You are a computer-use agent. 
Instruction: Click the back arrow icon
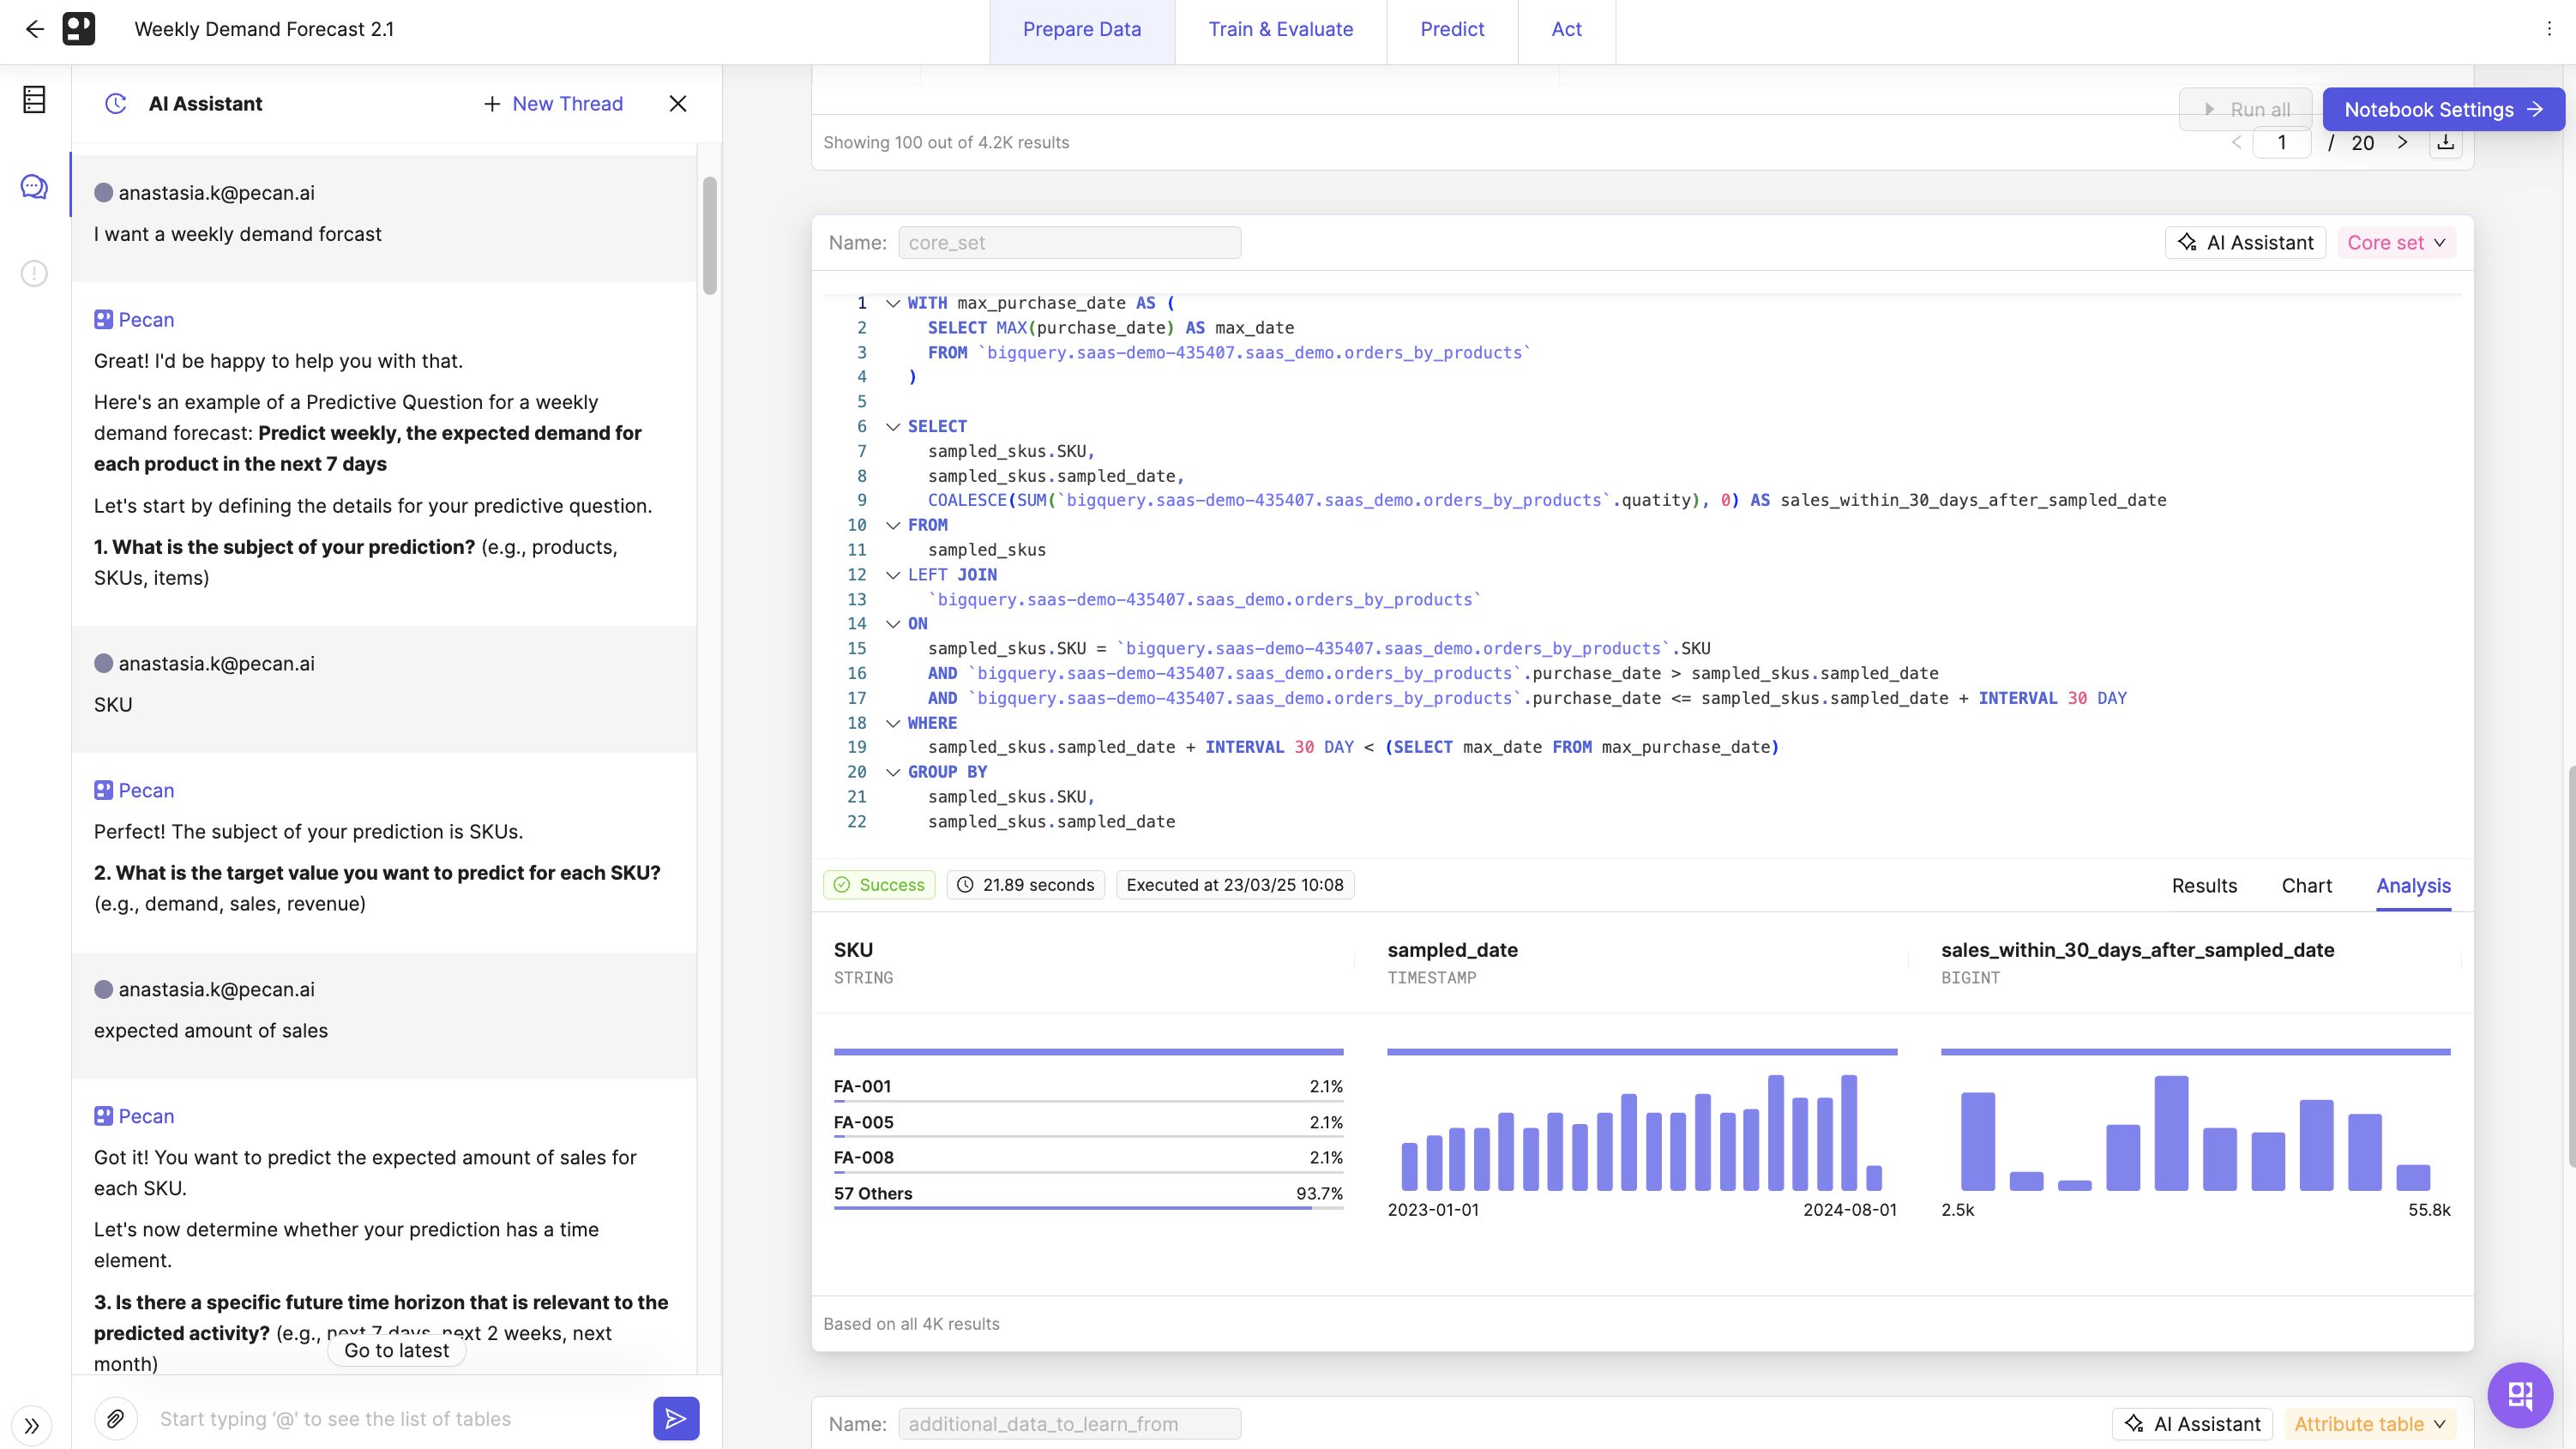[x=35, y=29]
